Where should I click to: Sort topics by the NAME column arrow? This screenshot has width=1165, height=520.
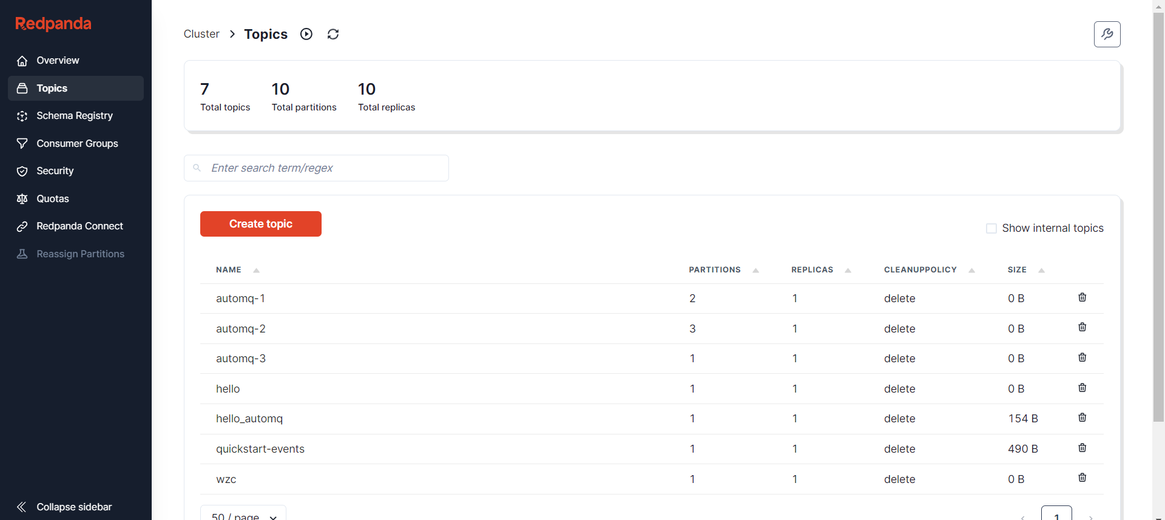pyautogui.click(x=256, y=270)
